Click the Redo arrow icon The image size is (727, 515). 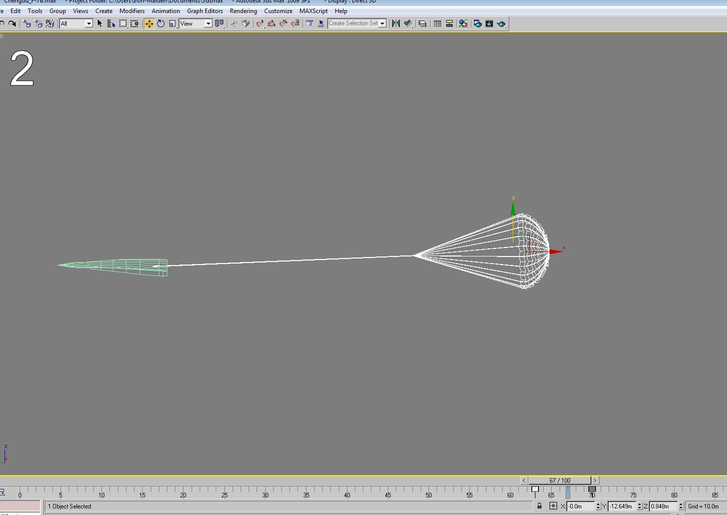pyautogui.click(x=13, y=24)
